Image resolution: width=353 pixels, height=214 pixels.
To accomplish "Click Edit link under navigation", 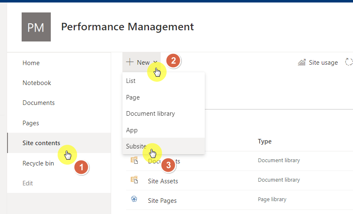I will click(x=28, y=183).
